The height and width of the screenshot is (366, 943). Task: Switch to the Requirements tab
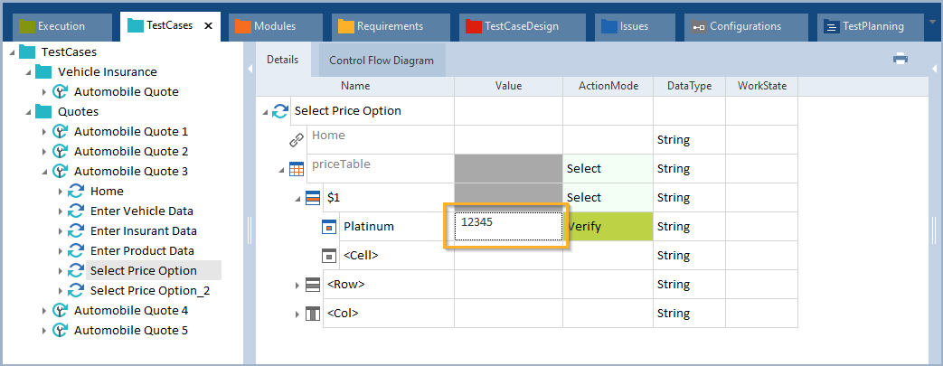click(x=389, y=26)
